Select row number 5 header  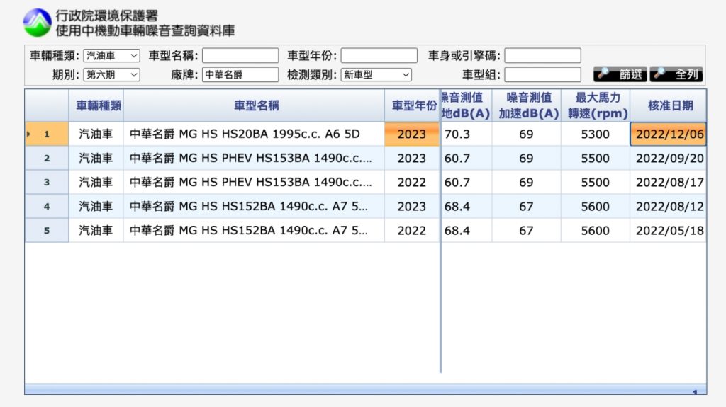click(47, 230)
